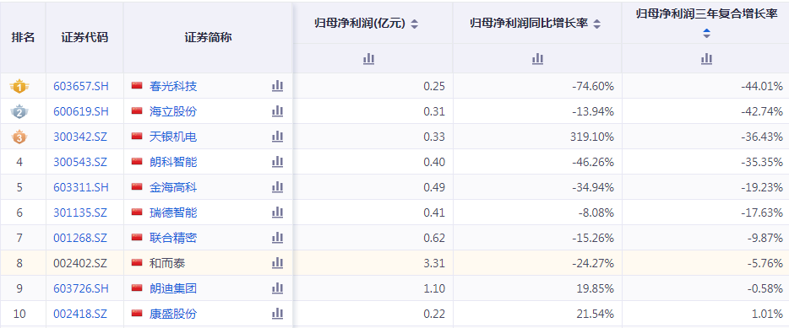Open bar chart icon for 瑞德智能

(277, 212)
